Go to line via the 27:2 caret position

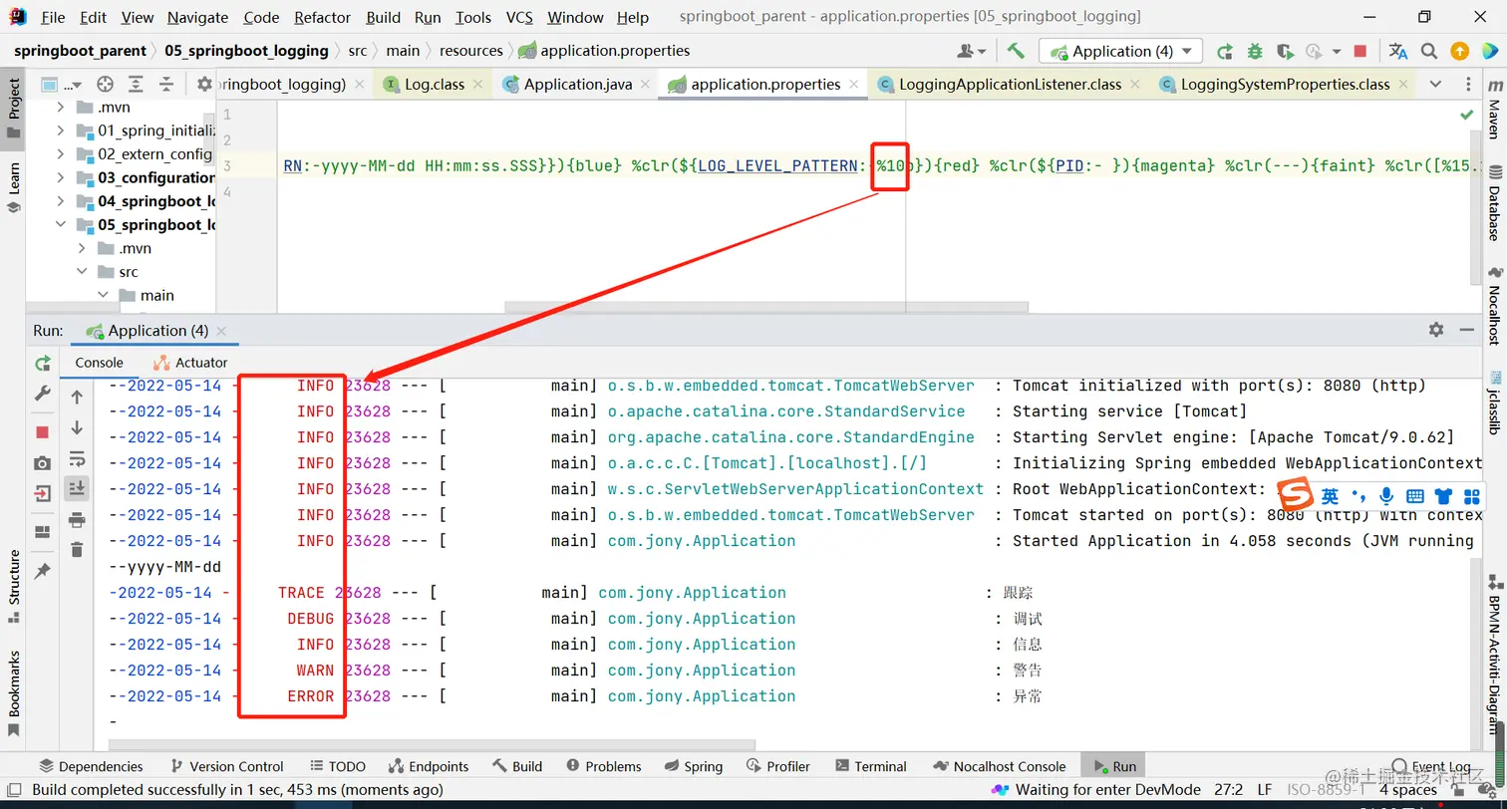pos(1228,790)
